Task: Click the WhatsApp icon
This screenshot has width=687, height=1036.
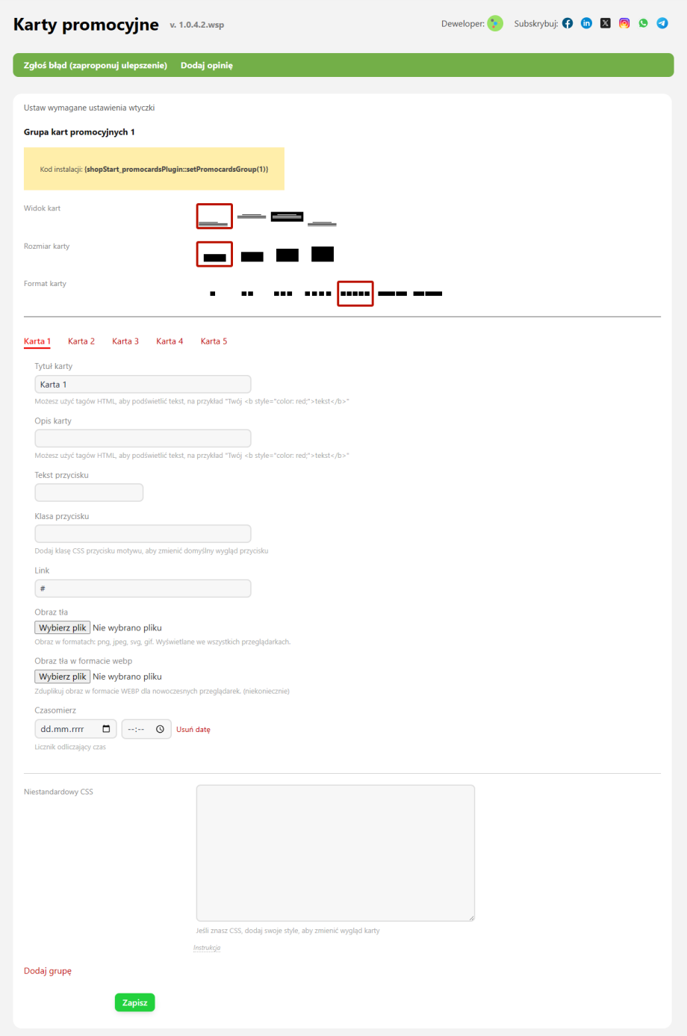Action: tap(643, 23)
